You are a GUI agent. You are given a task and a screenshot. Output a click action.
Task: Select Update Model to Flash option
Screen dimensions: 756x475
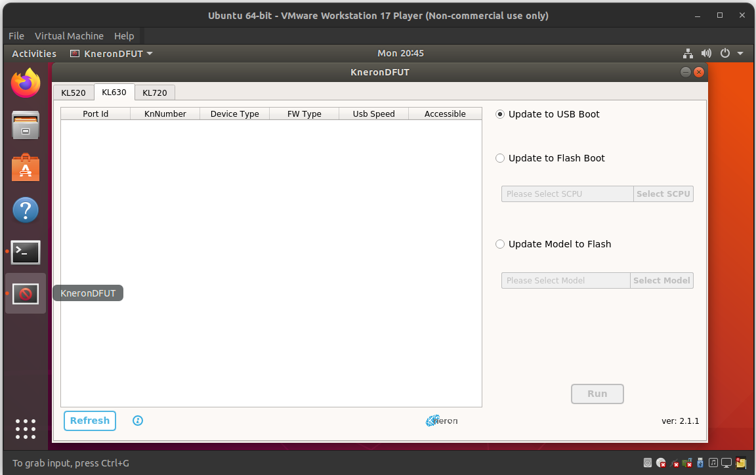click(553, 244)
